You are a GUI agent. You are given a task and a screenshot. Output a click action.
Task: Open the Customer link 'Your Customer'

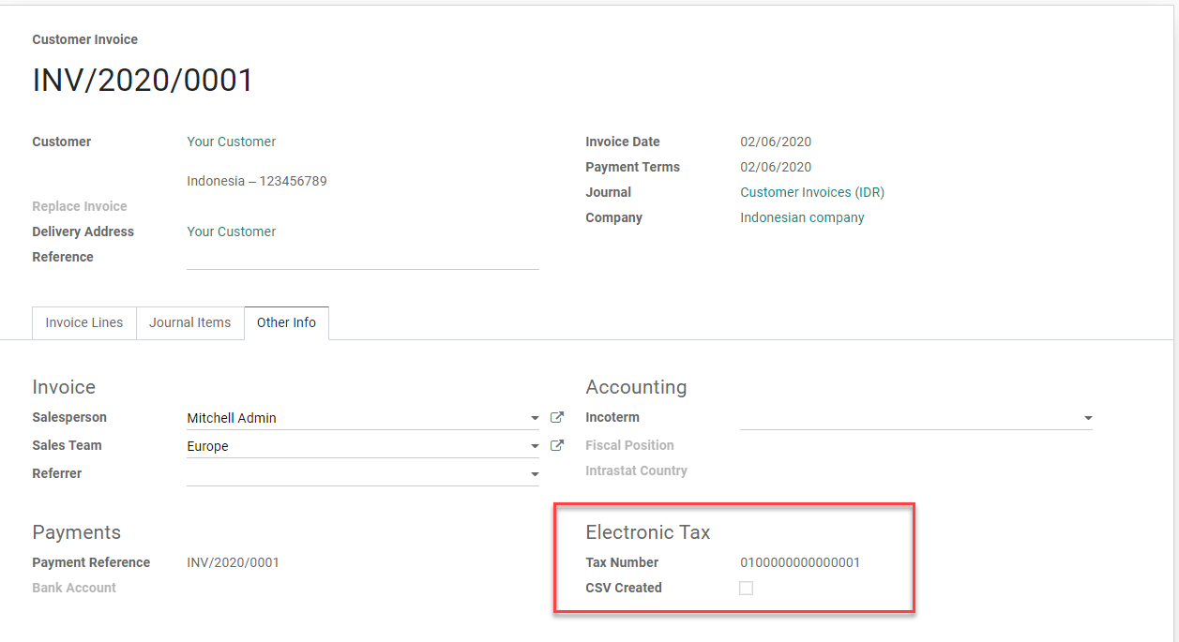click(231, 142)
